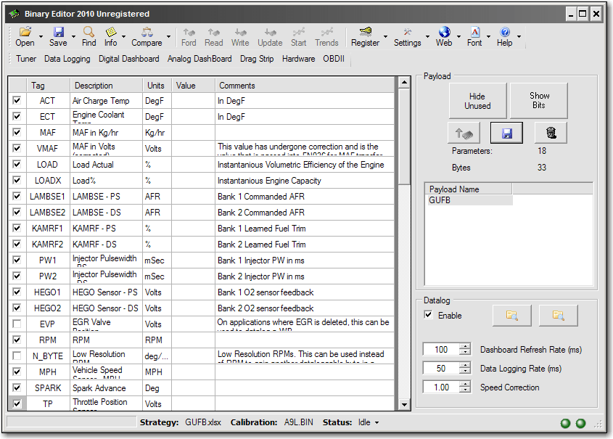Open the Hardware tab
Screen dimensions: 613x439
(299, 59)
